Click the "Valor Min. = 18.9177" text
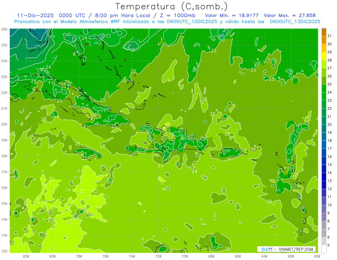Viewport: 337px width, 260px height. point(232,15)
